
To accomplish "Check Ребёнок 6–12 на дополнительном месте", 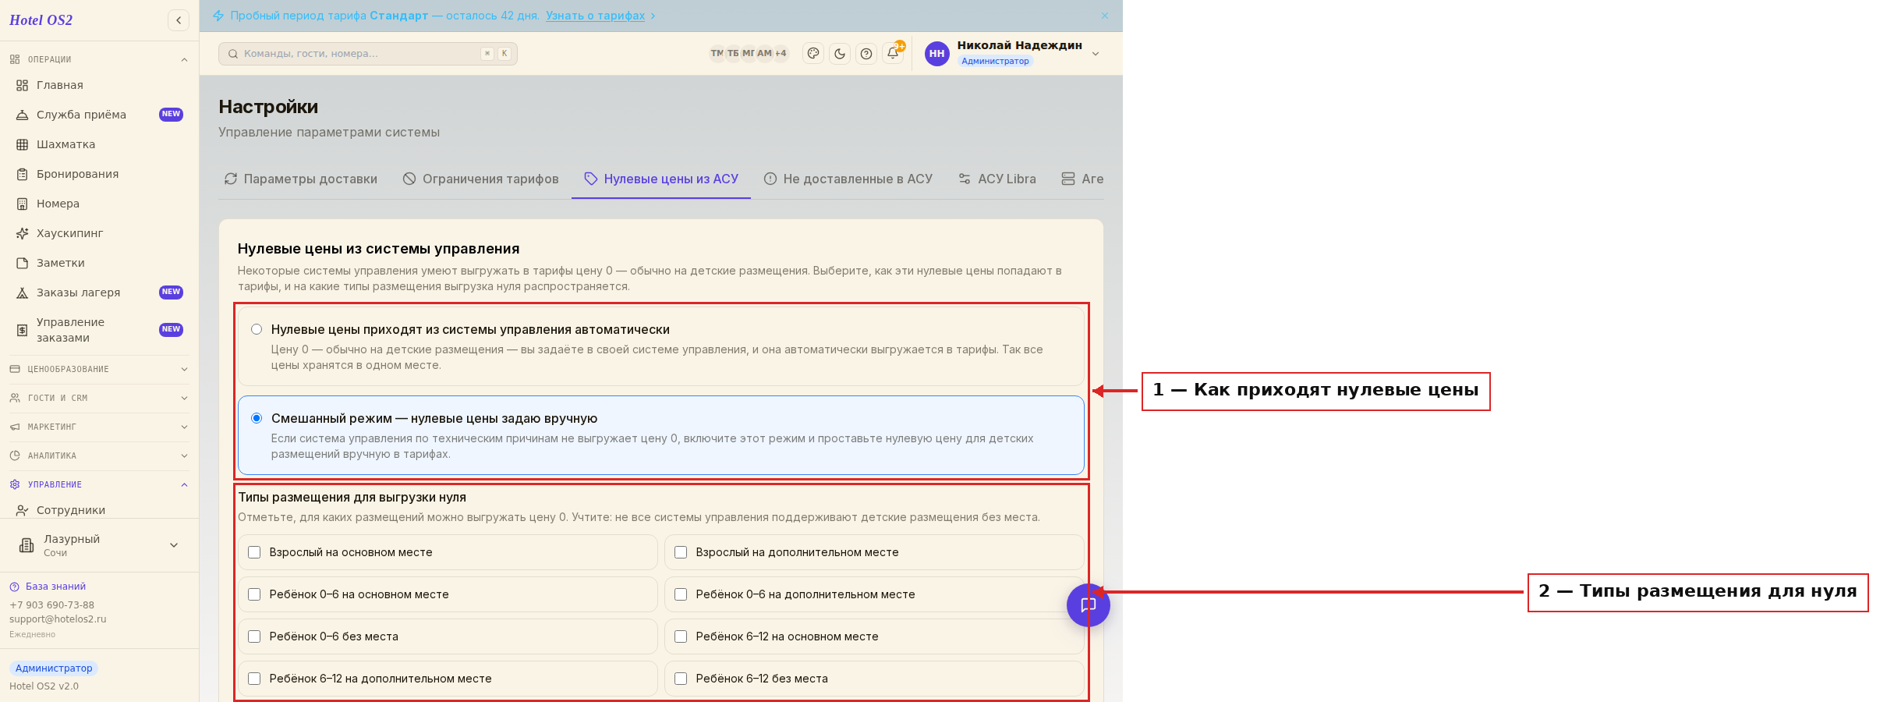I will click(x=254, y=679).
